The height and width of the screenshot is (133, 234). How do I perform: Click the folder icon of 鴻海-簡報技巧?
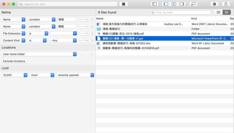99,29
